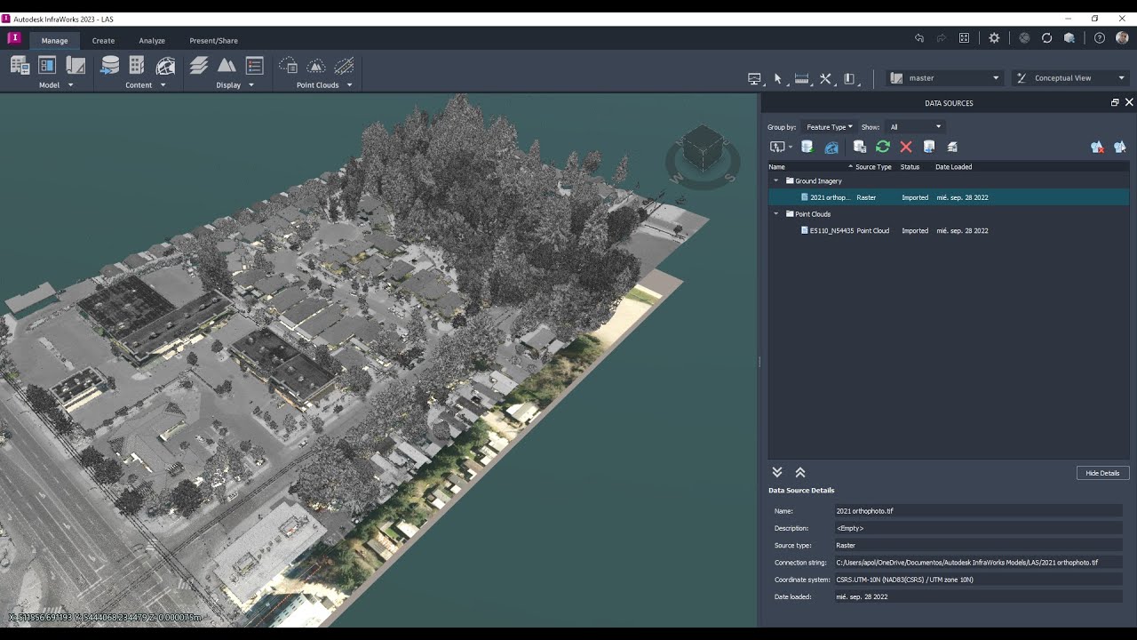
Task: Click the Coordinate system field value
Action: (x=978, y=580)
